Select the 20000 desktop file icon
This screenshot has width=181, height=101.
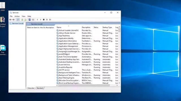tap(3, 7)
